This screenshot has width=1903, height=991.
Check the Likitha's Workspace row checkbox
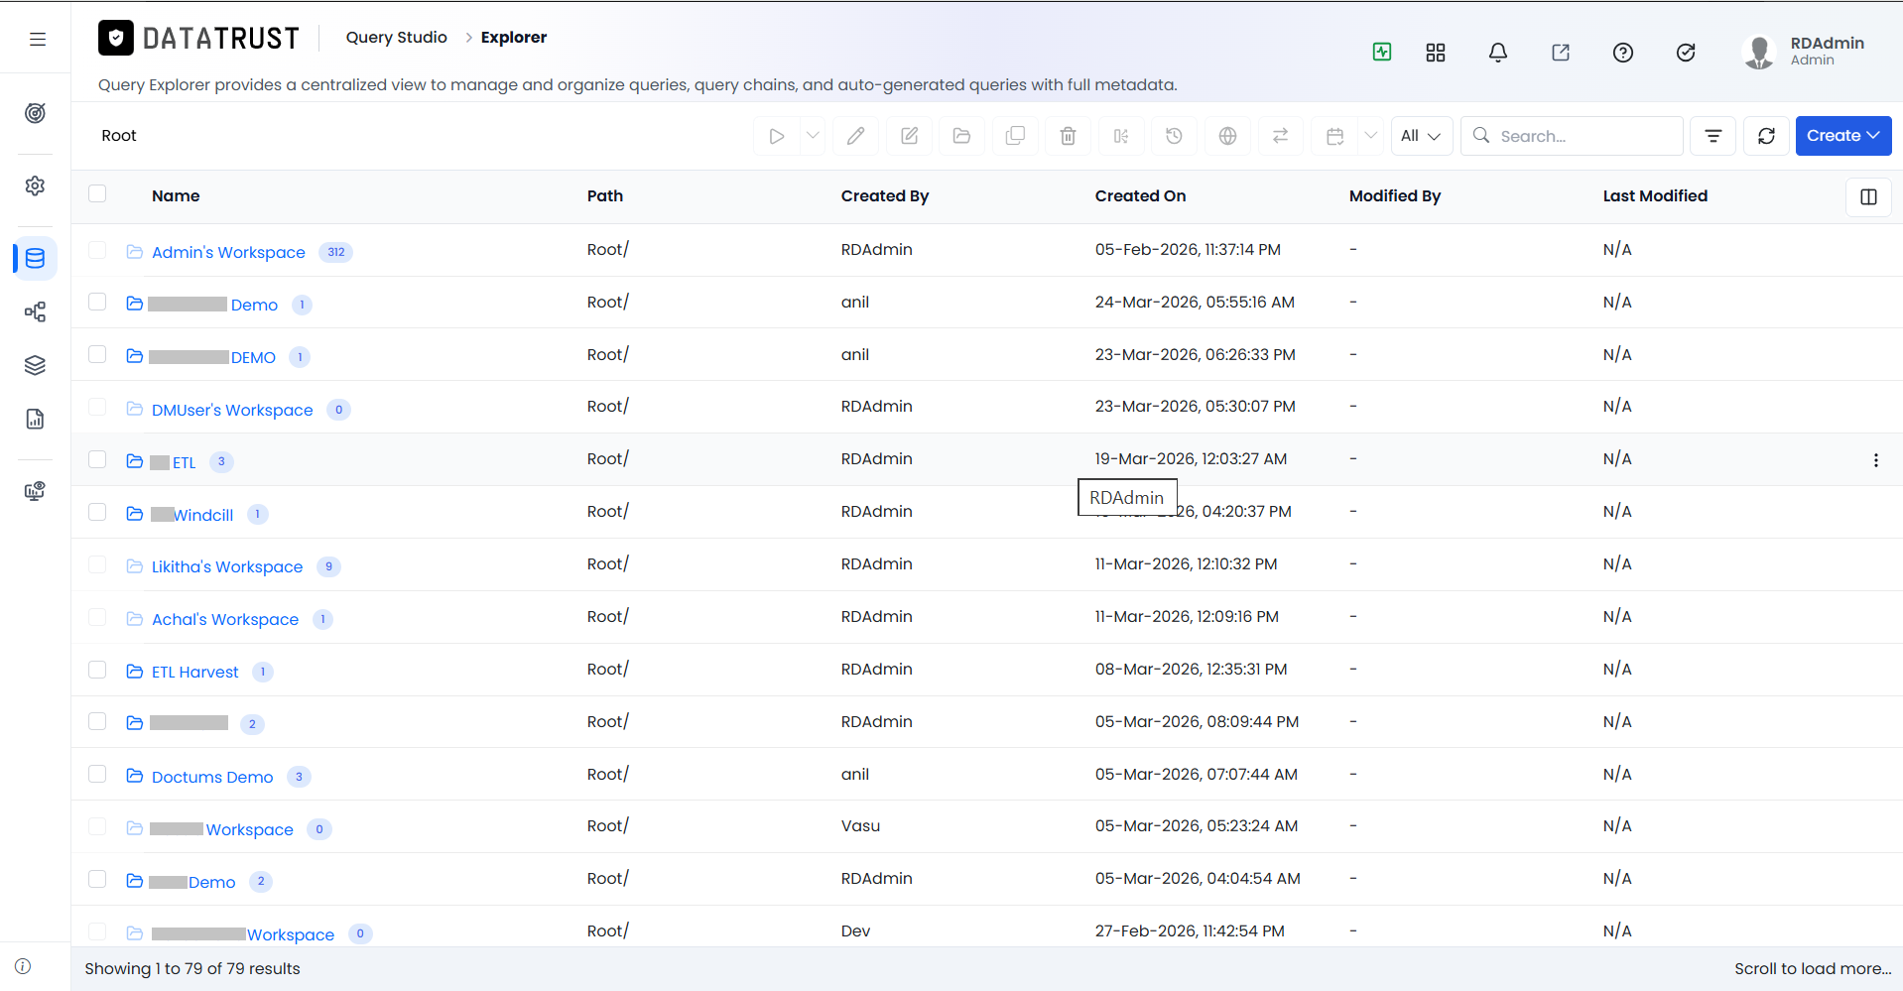pyautogui.click(x=97, y=564)
